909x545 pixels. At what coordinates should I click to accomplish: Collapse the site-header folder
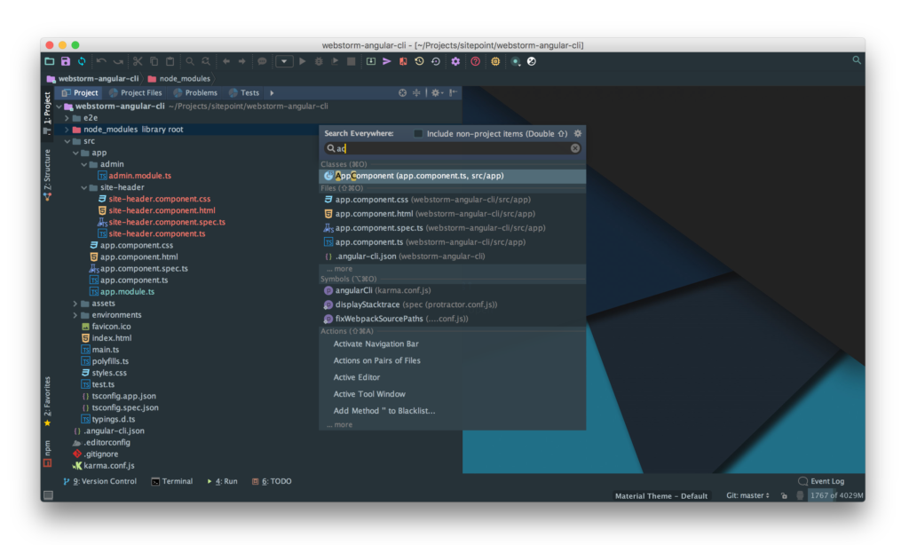pos(84,187)
